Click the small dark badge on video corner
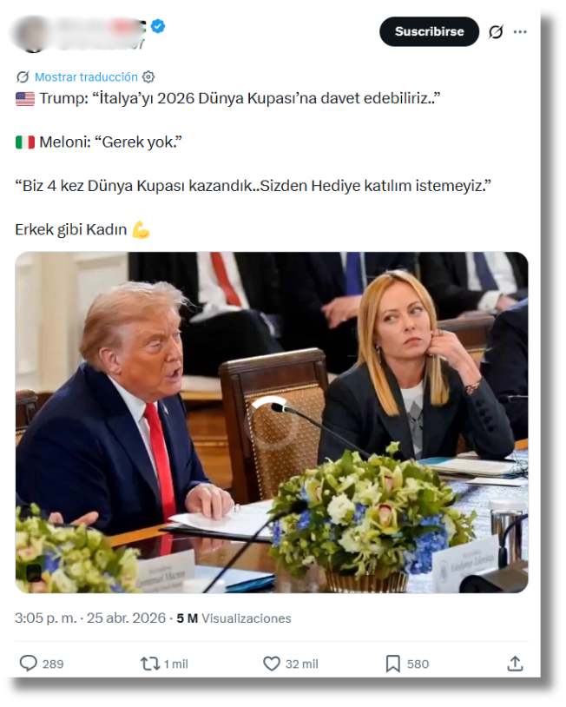Image resolution: width=566 pixels, height=707 pixels. click(x=34, y=572)
